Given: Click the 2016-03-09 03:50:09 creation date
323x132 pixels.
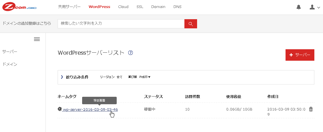Looking at the screenshot, I should pyautogui.click(x=286, y=112).
